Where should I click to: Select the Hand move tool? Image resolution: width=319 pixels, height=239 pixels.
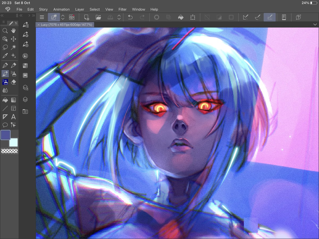pyautogui.click(x=13, y=31)
